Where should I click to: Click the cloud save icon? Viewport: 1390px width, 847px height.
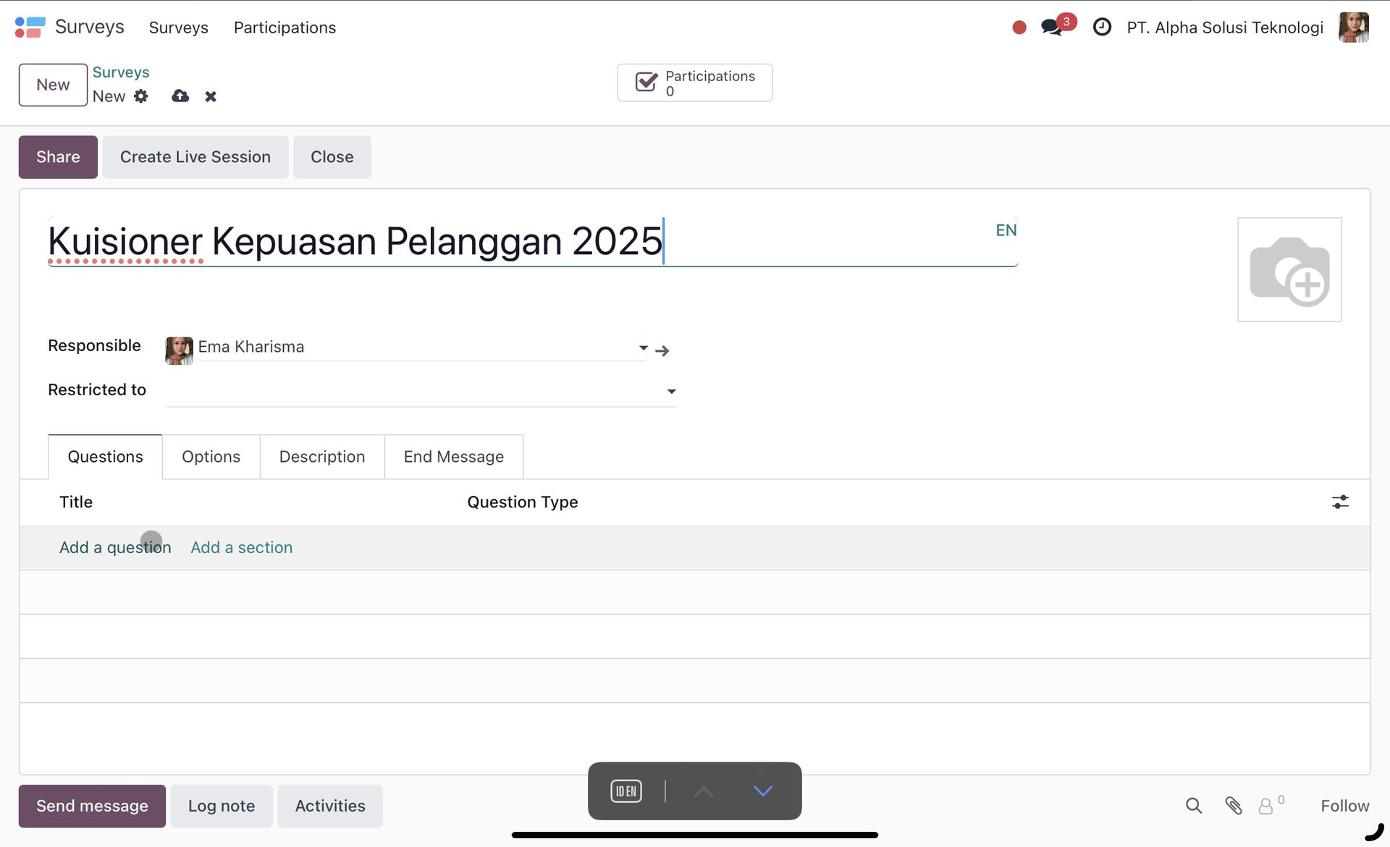[180, 96]
